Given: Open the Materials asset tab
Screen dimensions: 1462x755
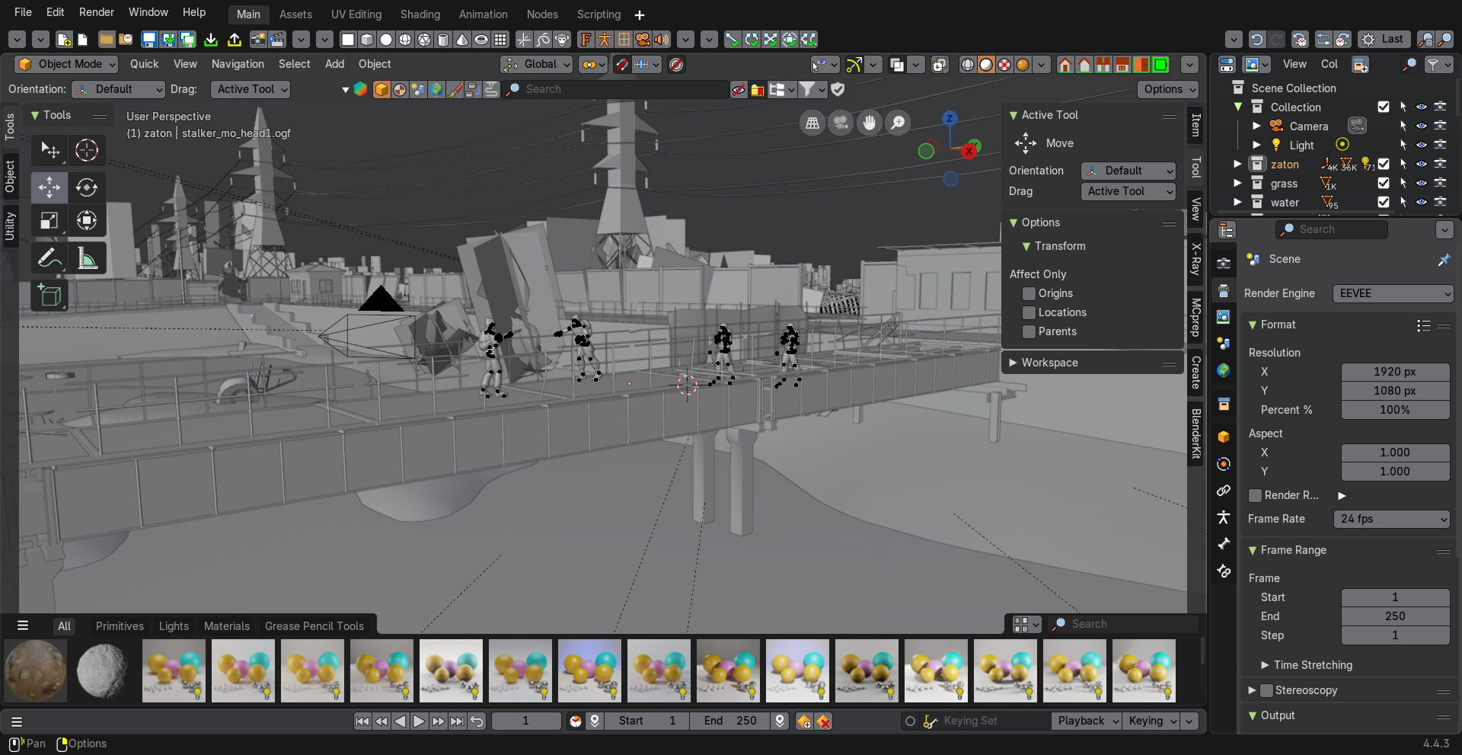Looking at the screenshot, I should [x=226, y=626].
